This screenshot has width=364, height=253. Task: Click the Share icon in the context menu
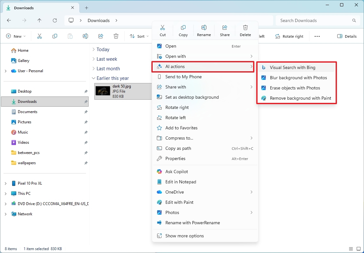(225, 27)
